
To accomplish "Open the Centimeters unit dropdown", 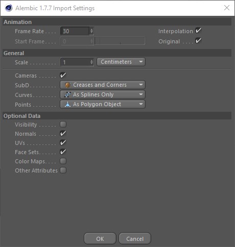I will coord(121,62).
